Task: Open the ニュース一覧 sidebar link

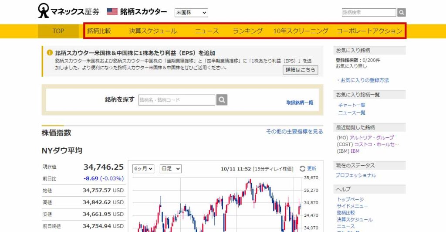Action: click(351, 113)
